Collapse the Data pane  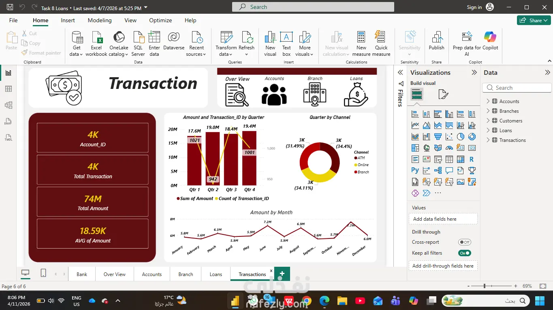pos(547,73)
